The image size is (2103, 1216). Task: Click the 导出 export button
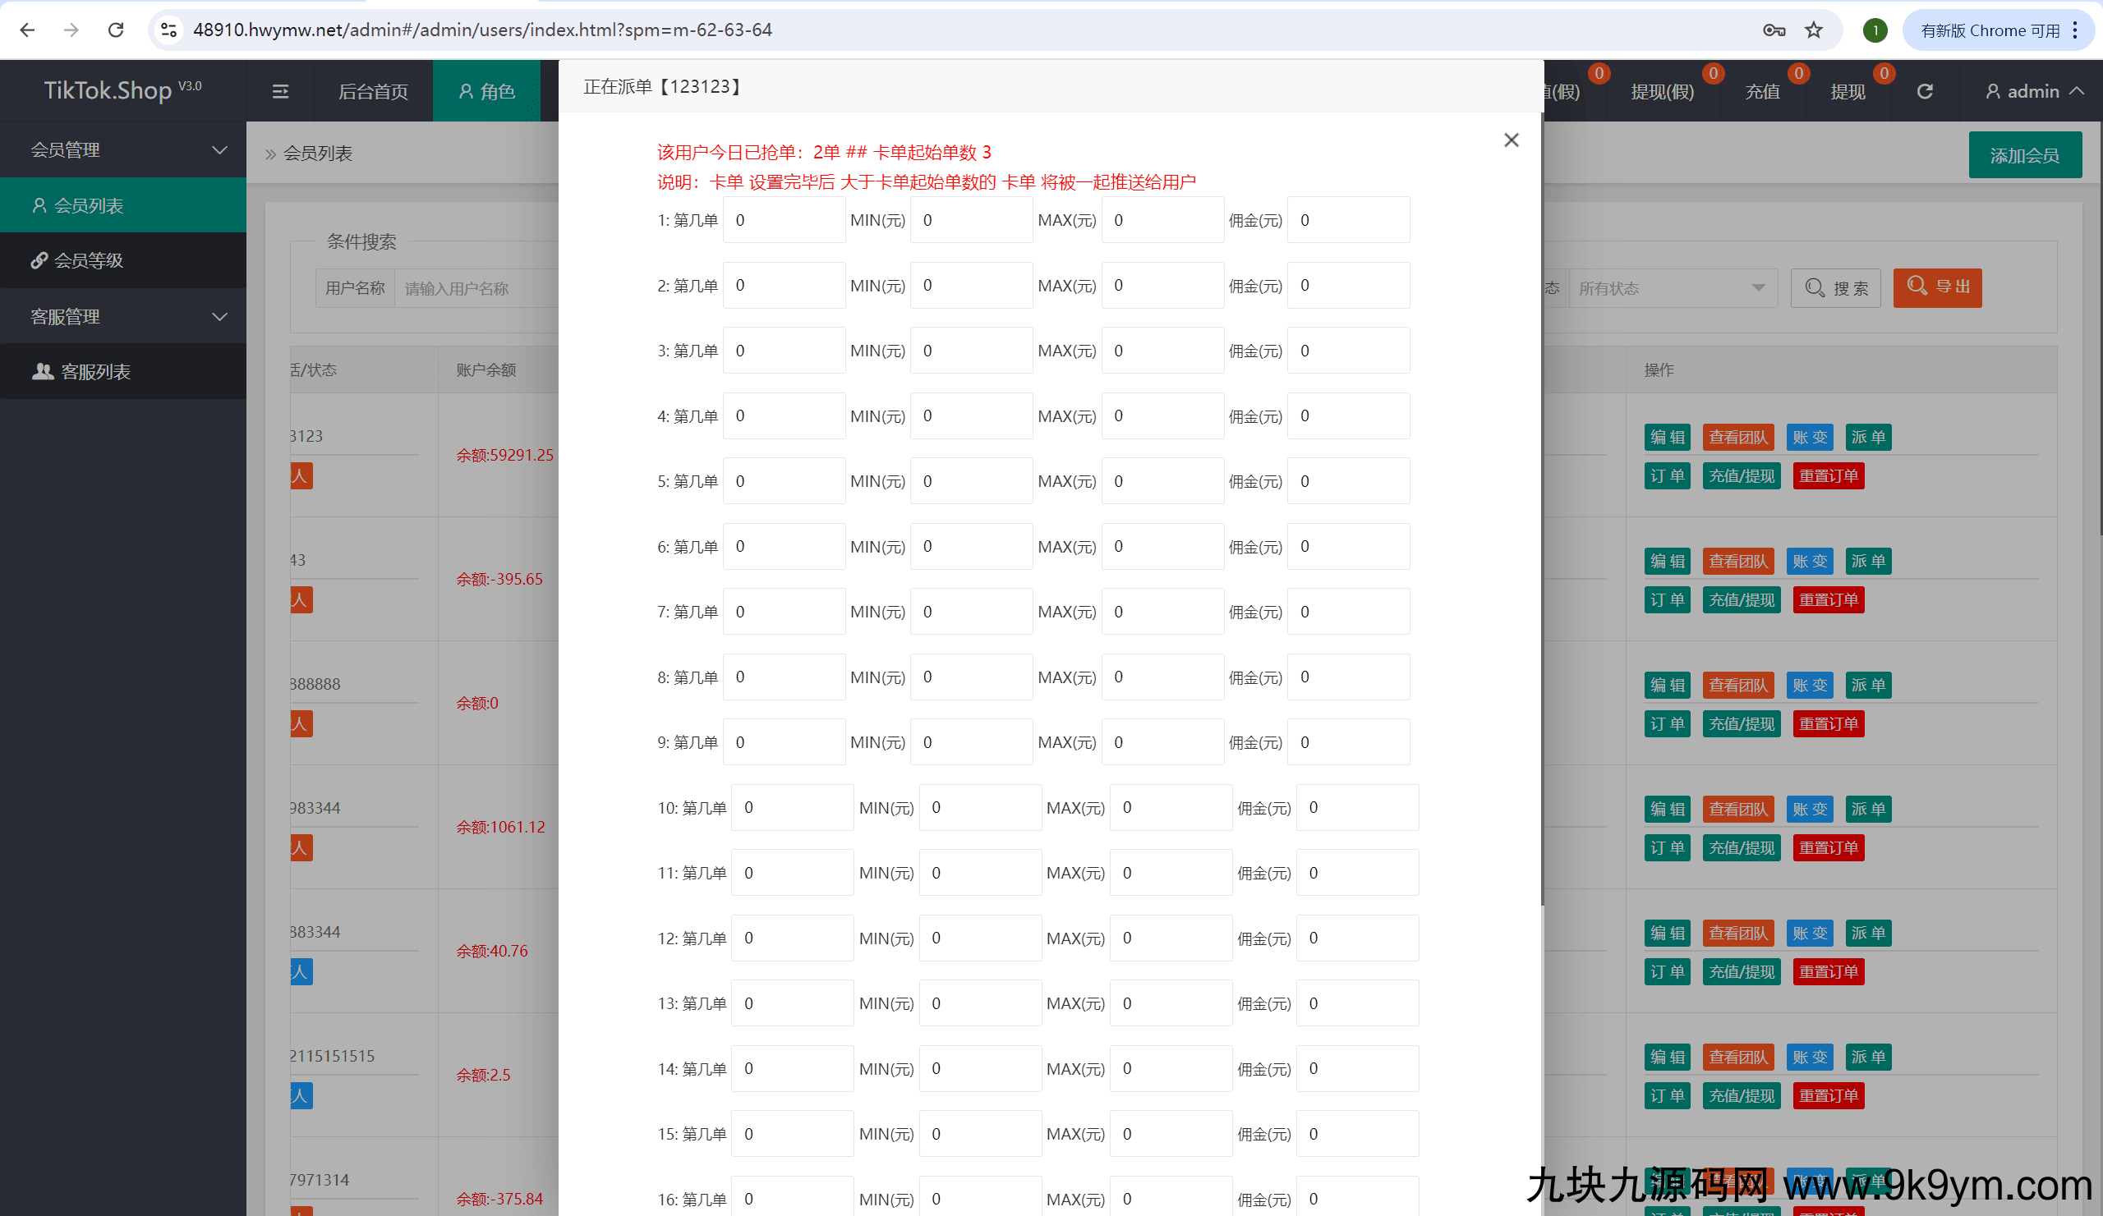point(1938,287)
